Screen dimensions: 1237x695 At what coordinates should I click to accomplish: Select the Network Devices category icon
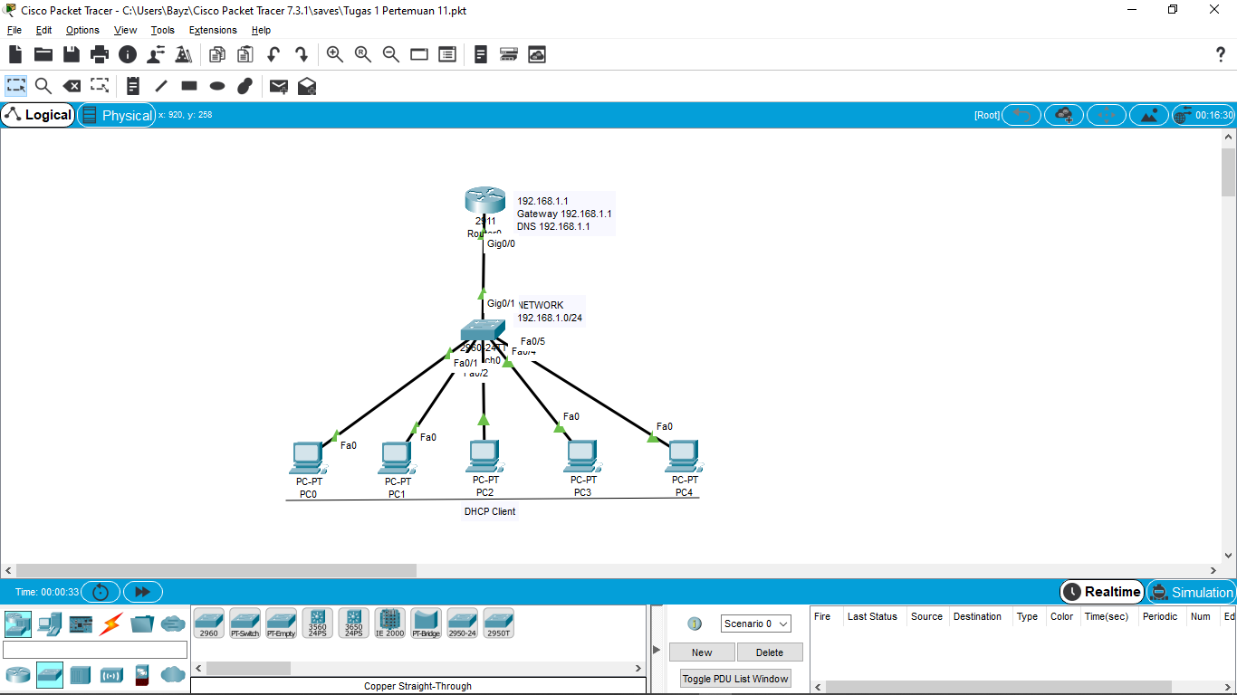pos(18,624)
